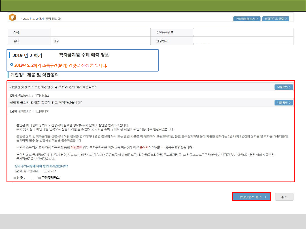Toggle 예, 동의합니다 for 신청인 동의서 question
The width and height of the screenshot is (306, 229).
(12, 111)
